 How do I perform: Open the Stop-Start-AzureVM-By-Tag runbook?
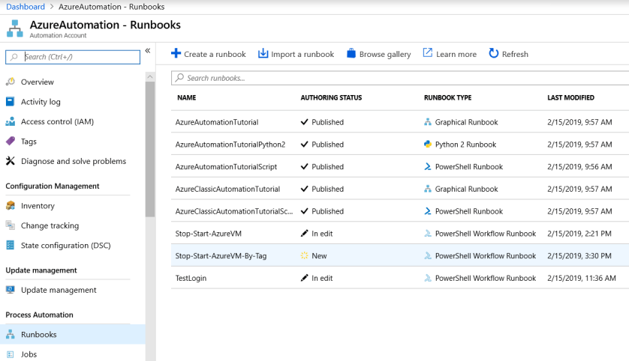click(221, 256)
